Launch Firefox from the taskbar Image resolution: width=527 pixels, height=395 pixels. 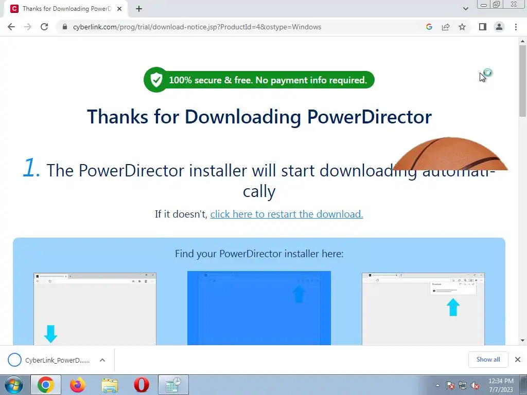click(78, 385)
